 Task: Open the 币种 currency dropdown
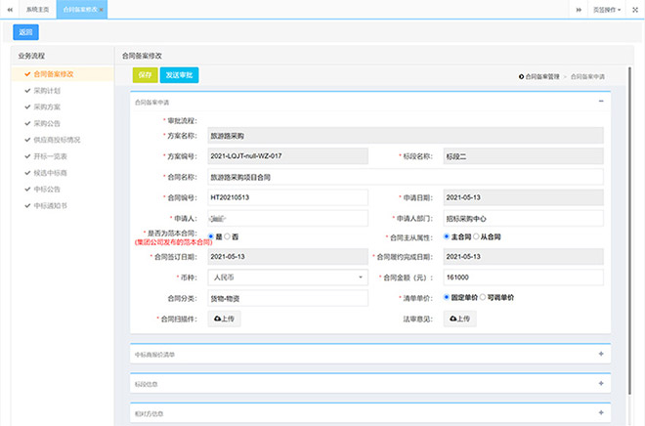286,277
